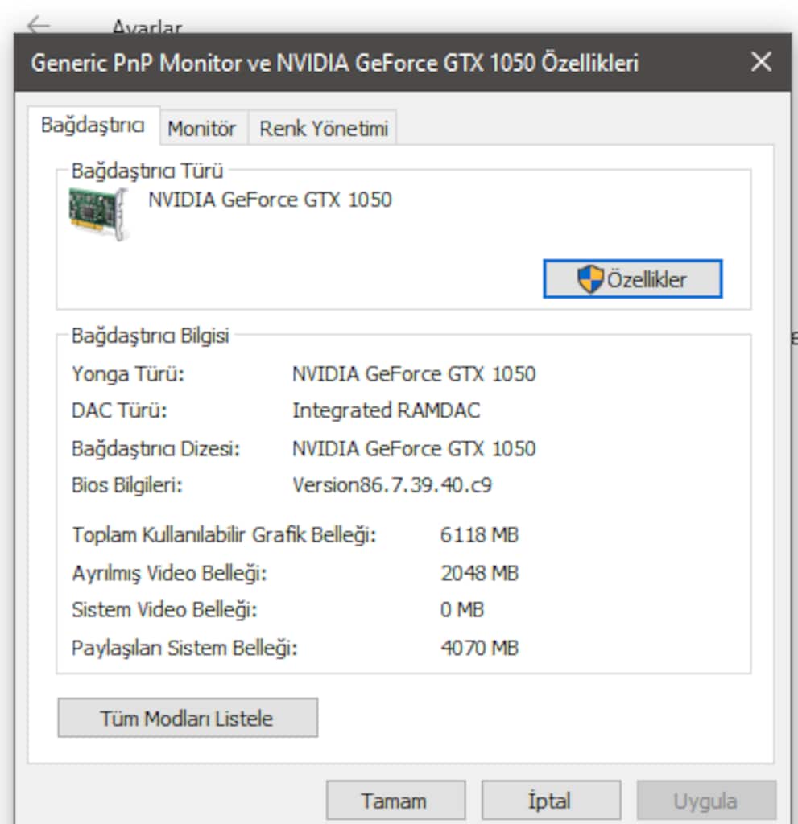Click the graphics adapter card icon
The width and height of the screenshot is (798, 824).
click(x=98, y=214)
